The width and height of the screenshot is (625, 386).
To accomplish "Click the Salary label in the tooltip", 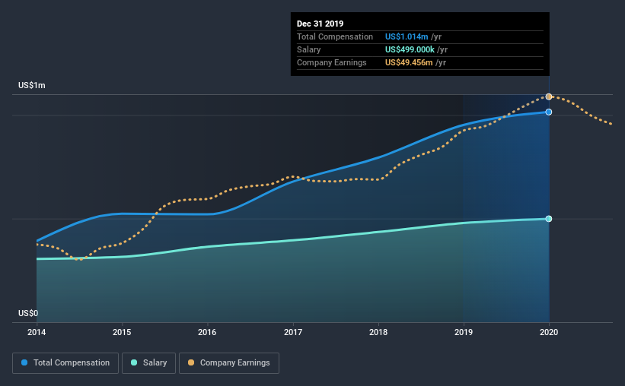I will pyautogui.click(x=309, y=49).
